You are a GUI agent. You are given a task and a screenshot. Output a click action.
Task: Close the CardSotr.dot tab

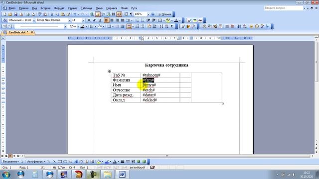point(32,32)
